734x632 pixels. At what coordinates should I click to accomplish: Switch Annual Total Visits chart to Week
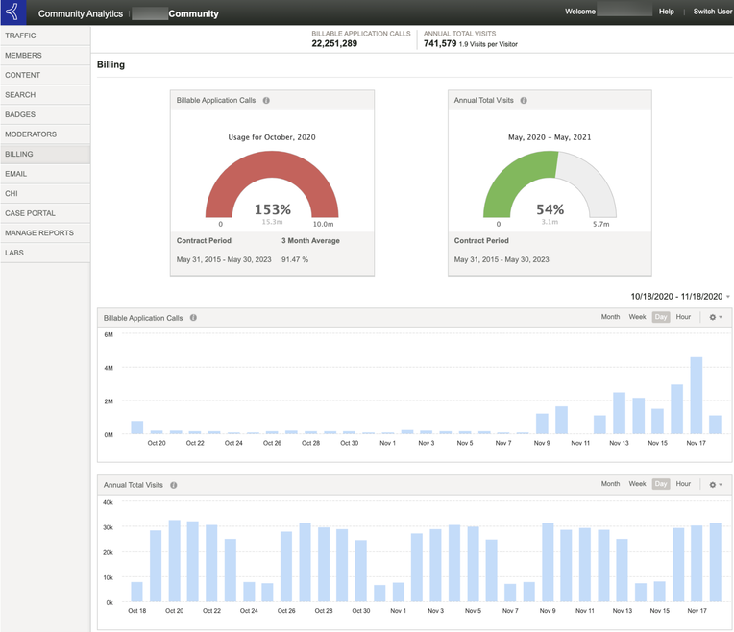coord(637,483)
